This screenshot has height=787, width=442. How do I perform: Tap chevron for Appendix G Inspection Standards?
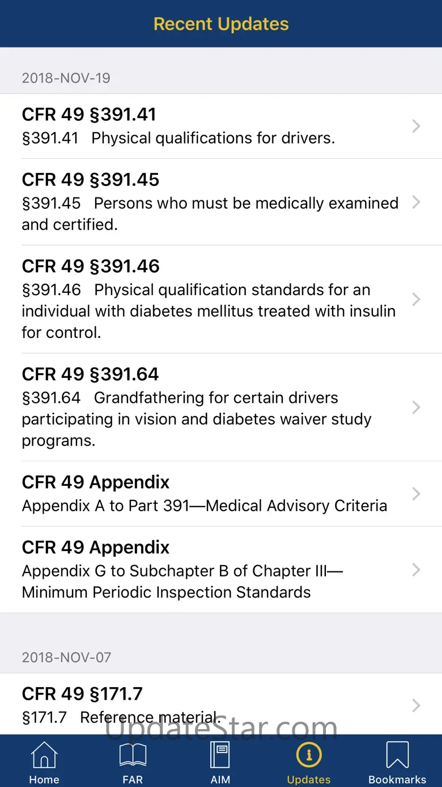coord(416,570)
